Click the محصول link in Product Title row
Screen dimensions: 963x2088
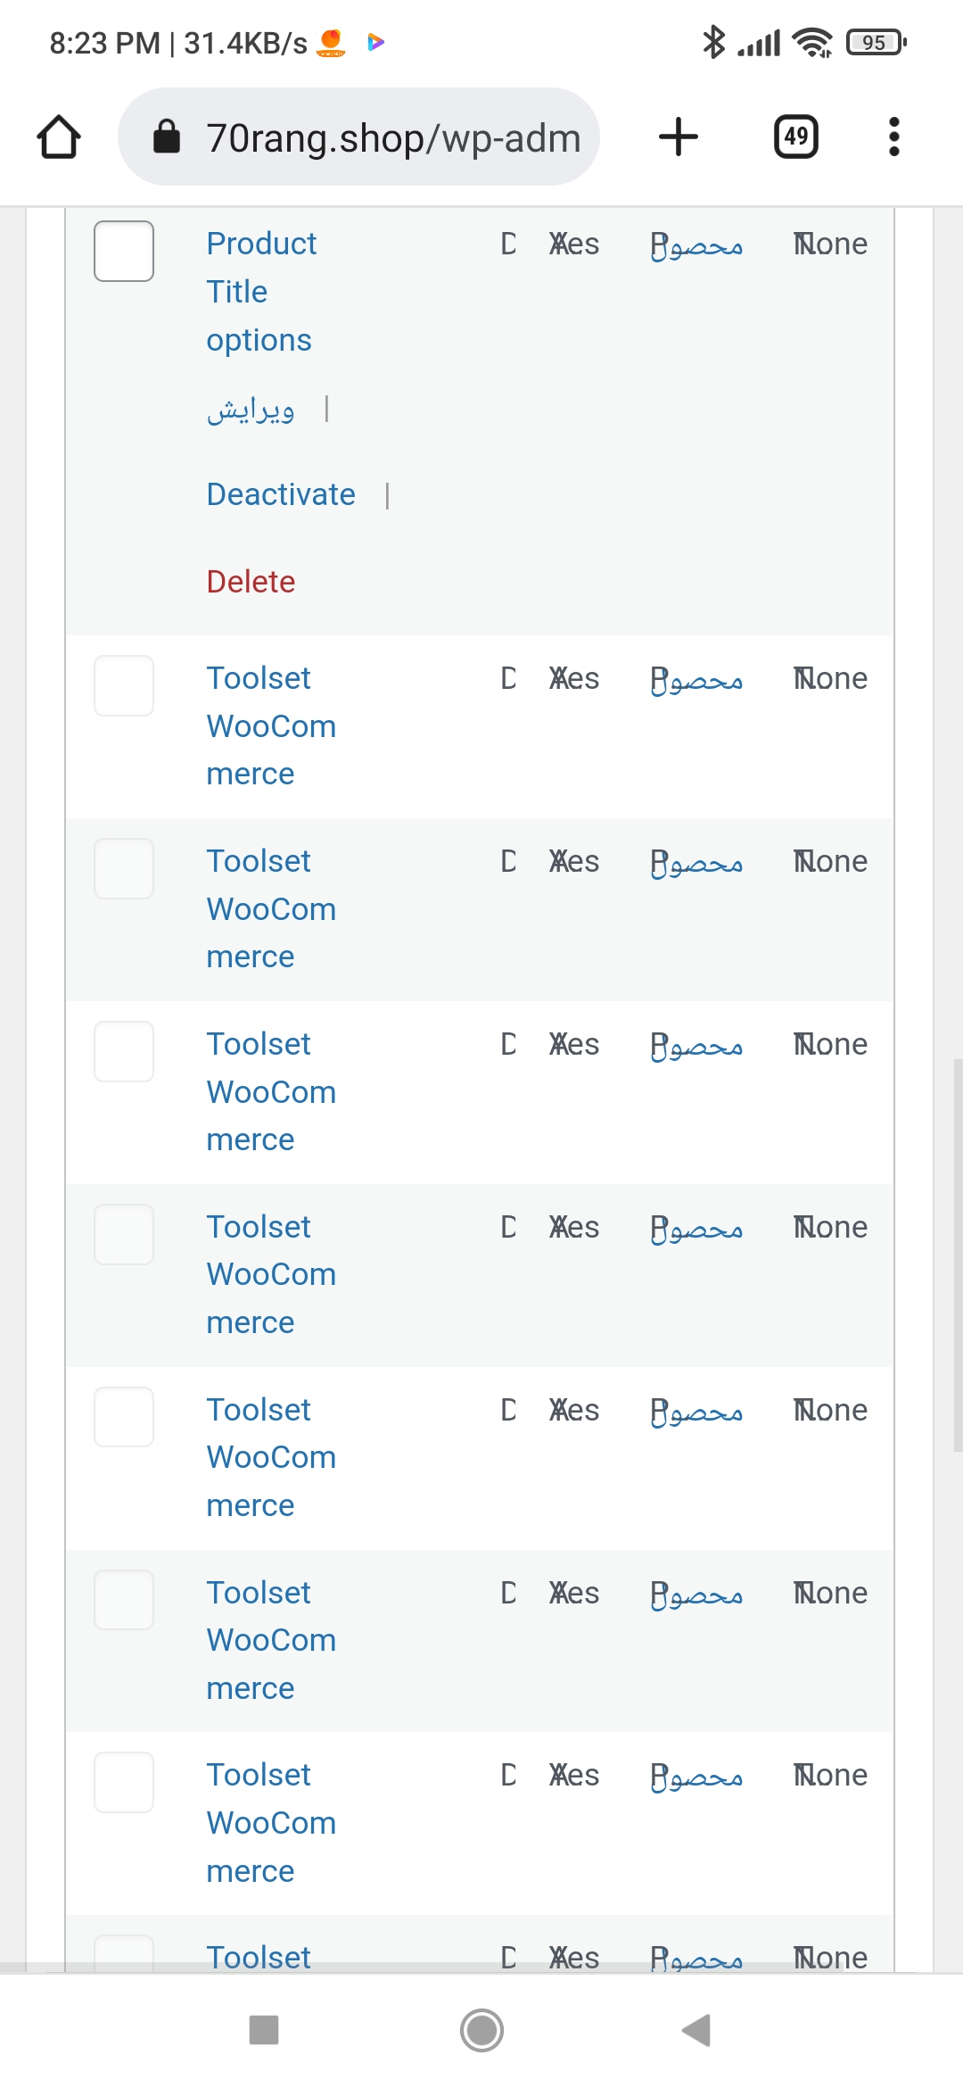tap(696, 245)
